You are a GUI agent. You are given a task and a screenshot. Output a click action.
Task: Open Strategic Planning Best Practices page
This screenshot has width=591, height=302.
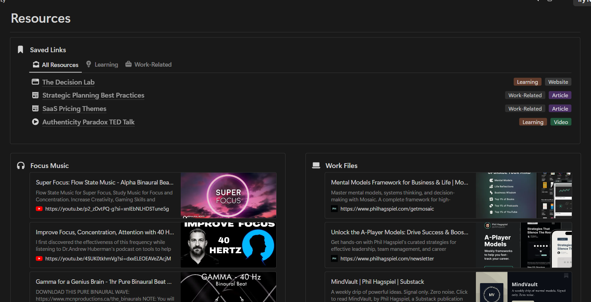coord(93,95)
